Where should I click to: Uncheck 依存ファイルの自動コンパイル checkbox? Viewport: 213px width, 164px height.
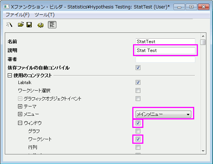point(138,68)
